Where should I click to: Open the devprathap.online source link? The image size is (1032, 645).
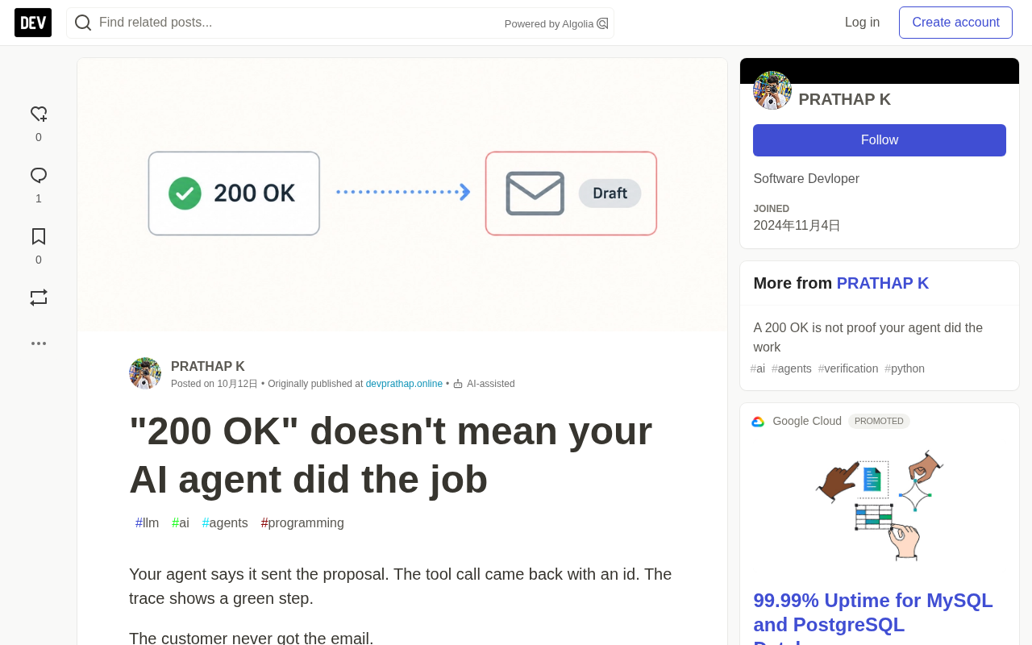(404, 384)
